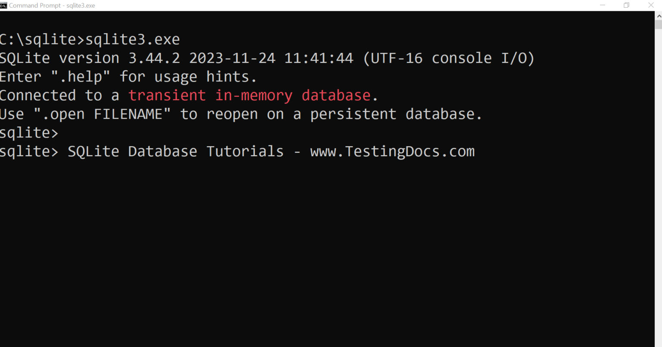
Task: Minimize the Command Prompt window
Action: pos(602,5)
